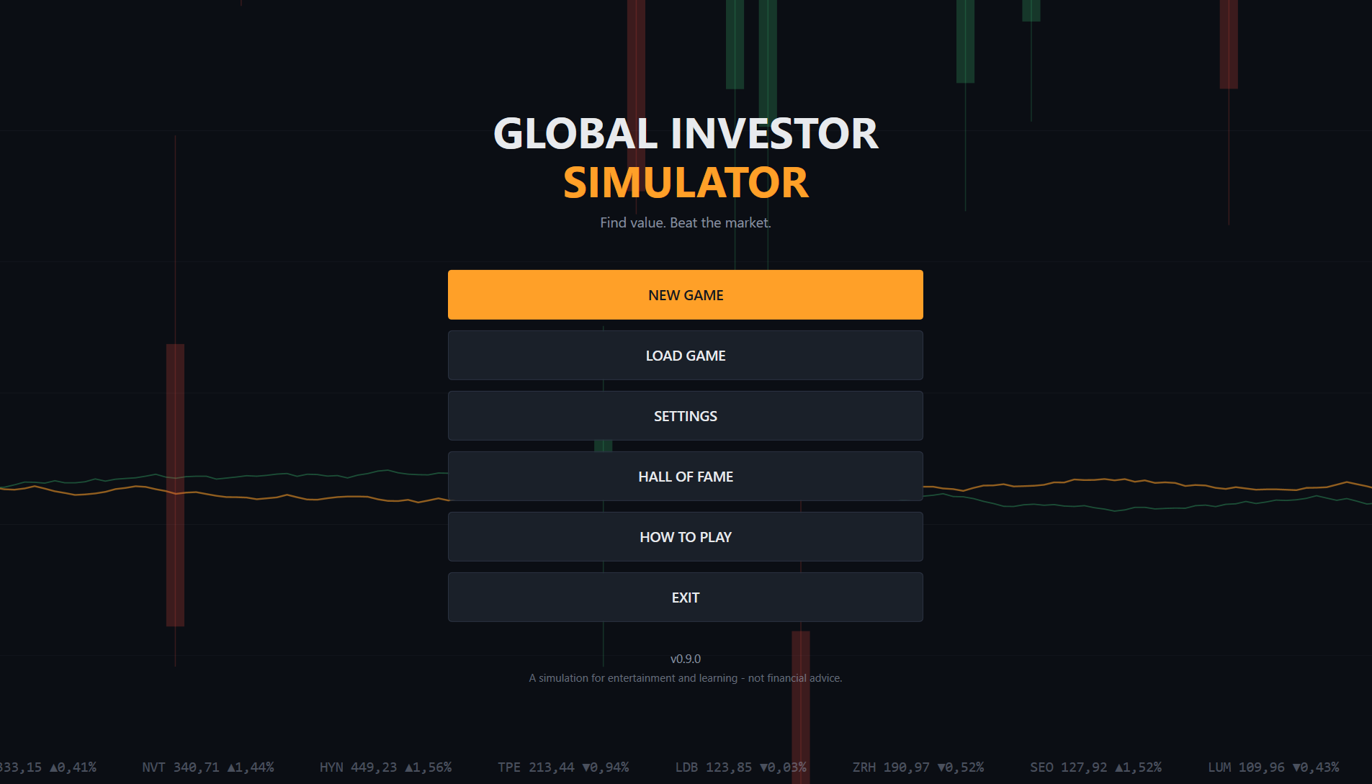Click the v0.9.0 version label

pyautogui.click(x=686, y=659)
